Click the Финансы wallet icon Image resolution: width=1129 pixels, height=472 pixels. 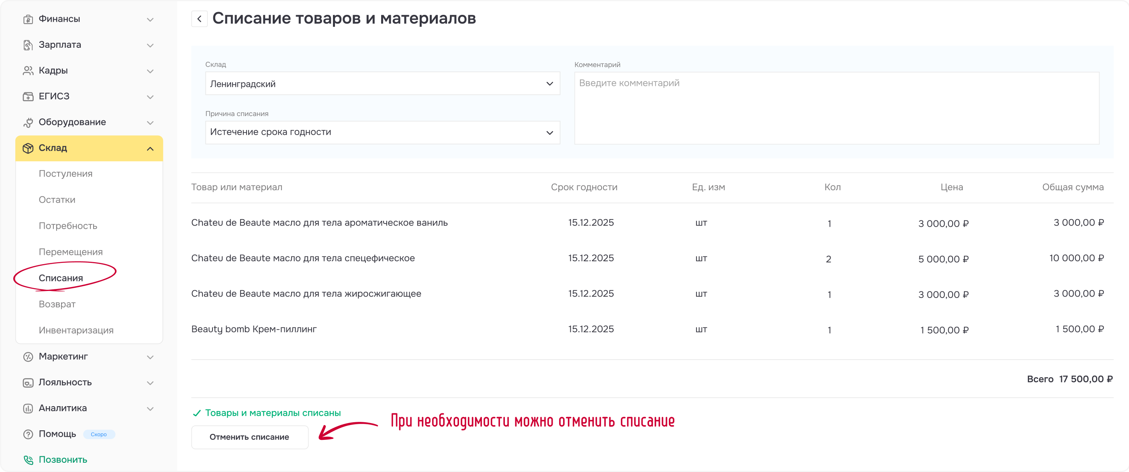pos(28,19)
